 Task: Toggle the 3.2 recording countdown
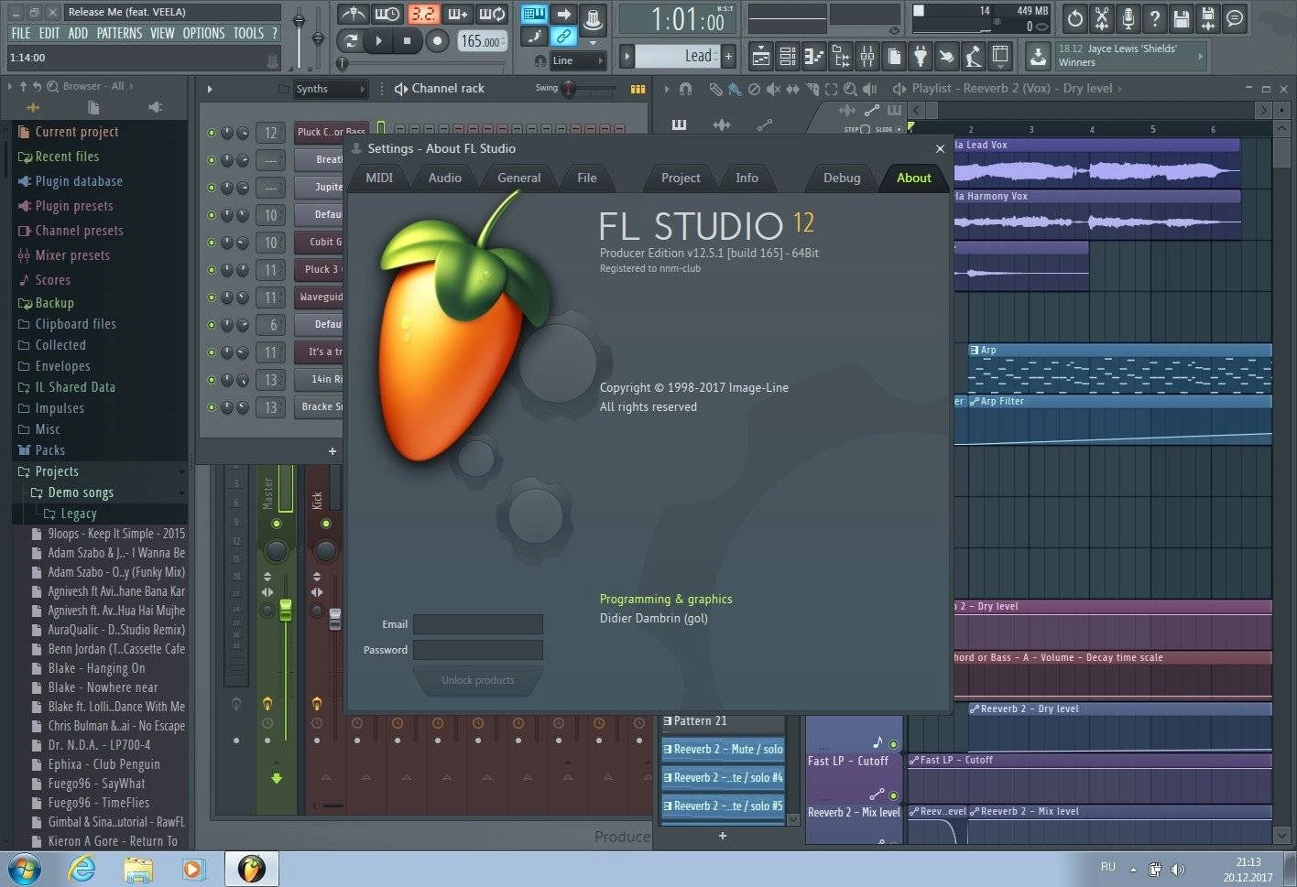[x=423, y=14]
